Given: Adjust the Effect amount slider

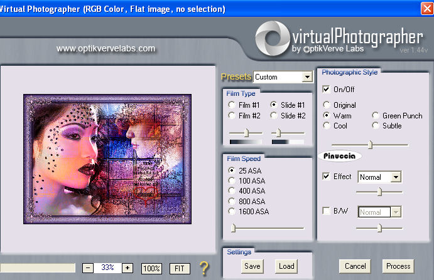Looking at the screenshot, I should (x=380, y=192).
